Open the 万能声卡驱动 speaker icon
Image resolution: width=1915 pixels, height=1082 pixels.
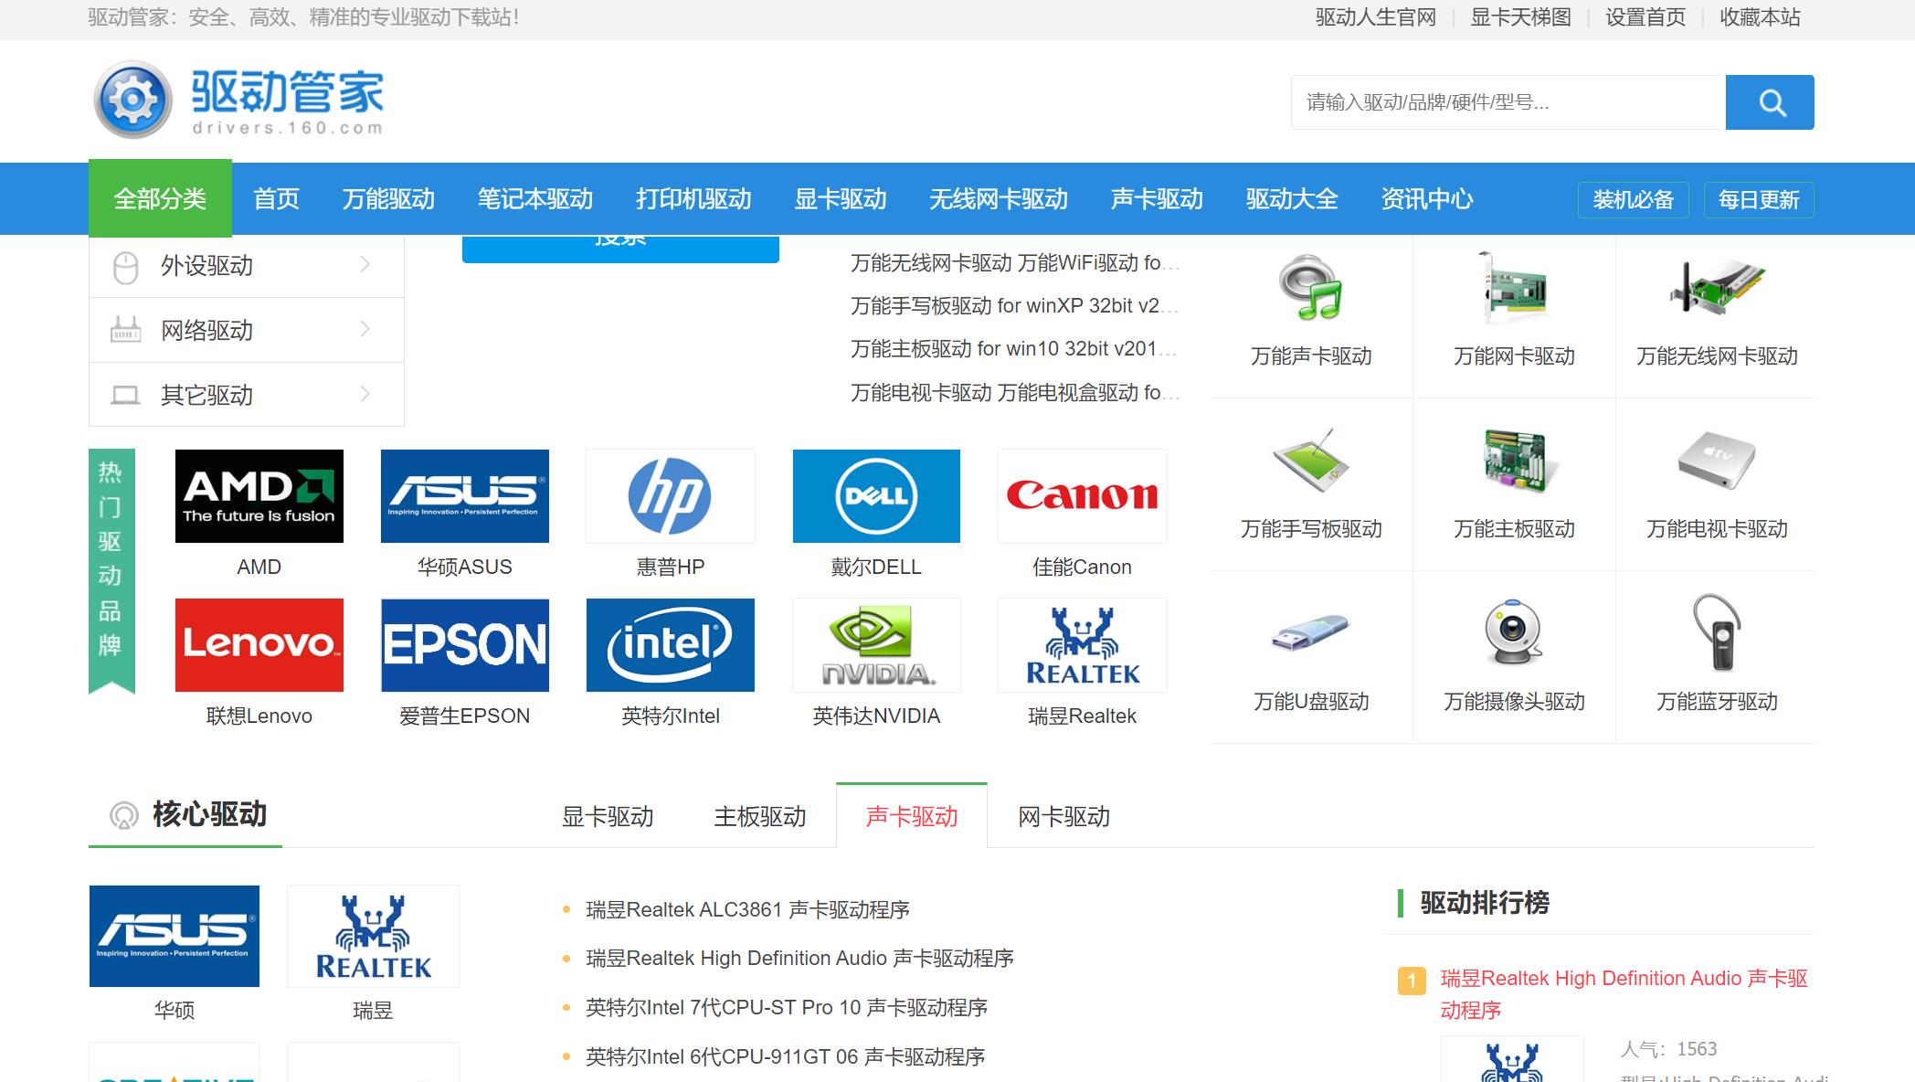pyautogui.click(x=1310, y=289)
